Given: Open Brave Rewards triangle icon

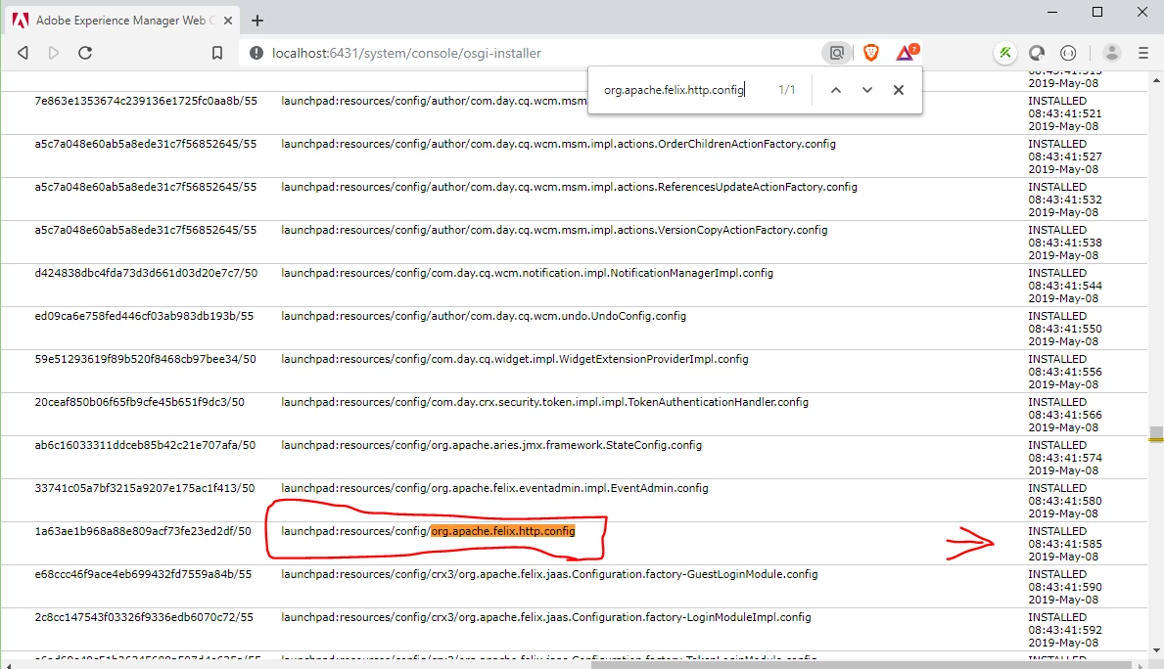Looking at the screenshot, I should pyautogui.click(x=907, y=52).
